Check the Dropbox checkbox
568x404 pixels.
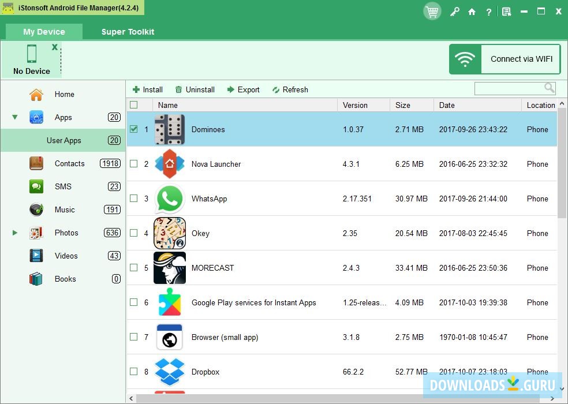click(134, 371)
